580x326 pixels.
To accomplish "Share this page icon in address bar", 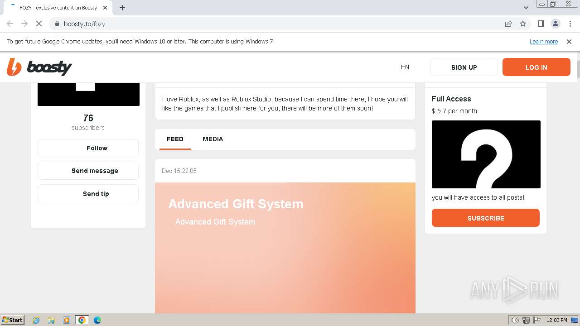I will pos(508,24).
